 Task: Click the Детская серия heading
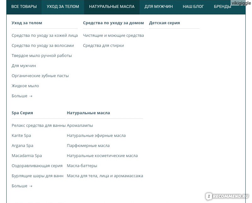click(x=164, y=23)
